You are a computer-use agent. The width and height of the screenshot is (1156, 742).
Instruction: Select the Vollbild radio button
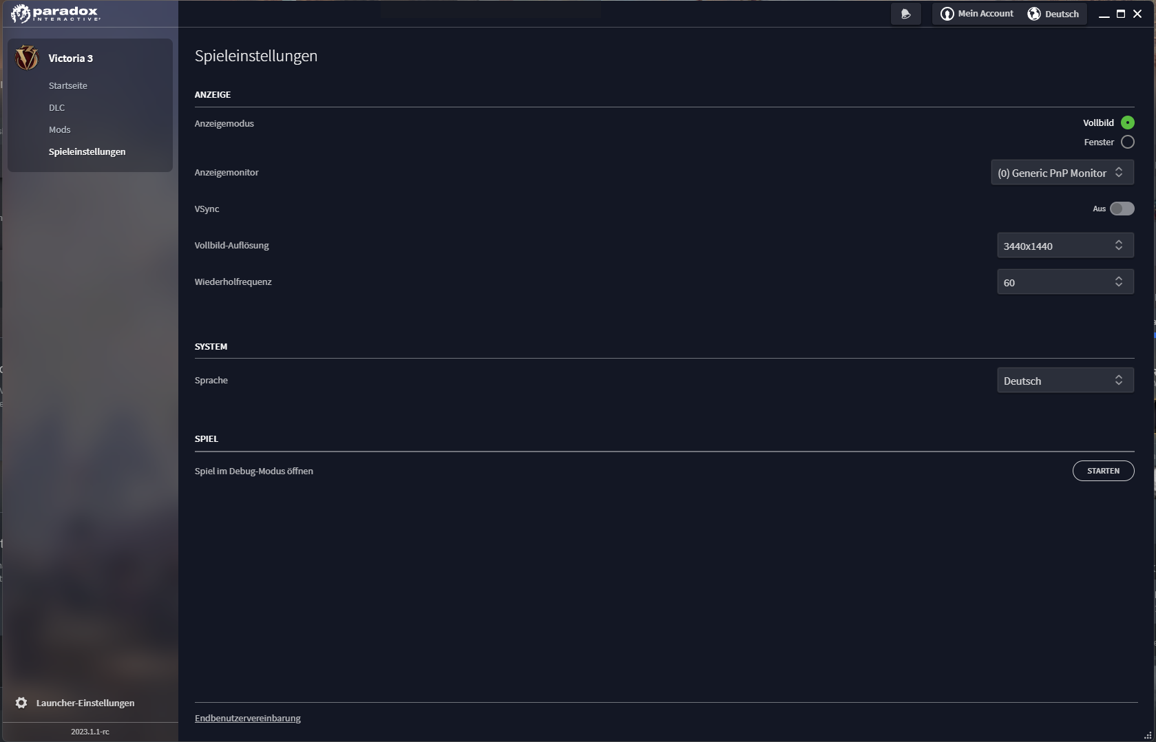click(1127, 123)
